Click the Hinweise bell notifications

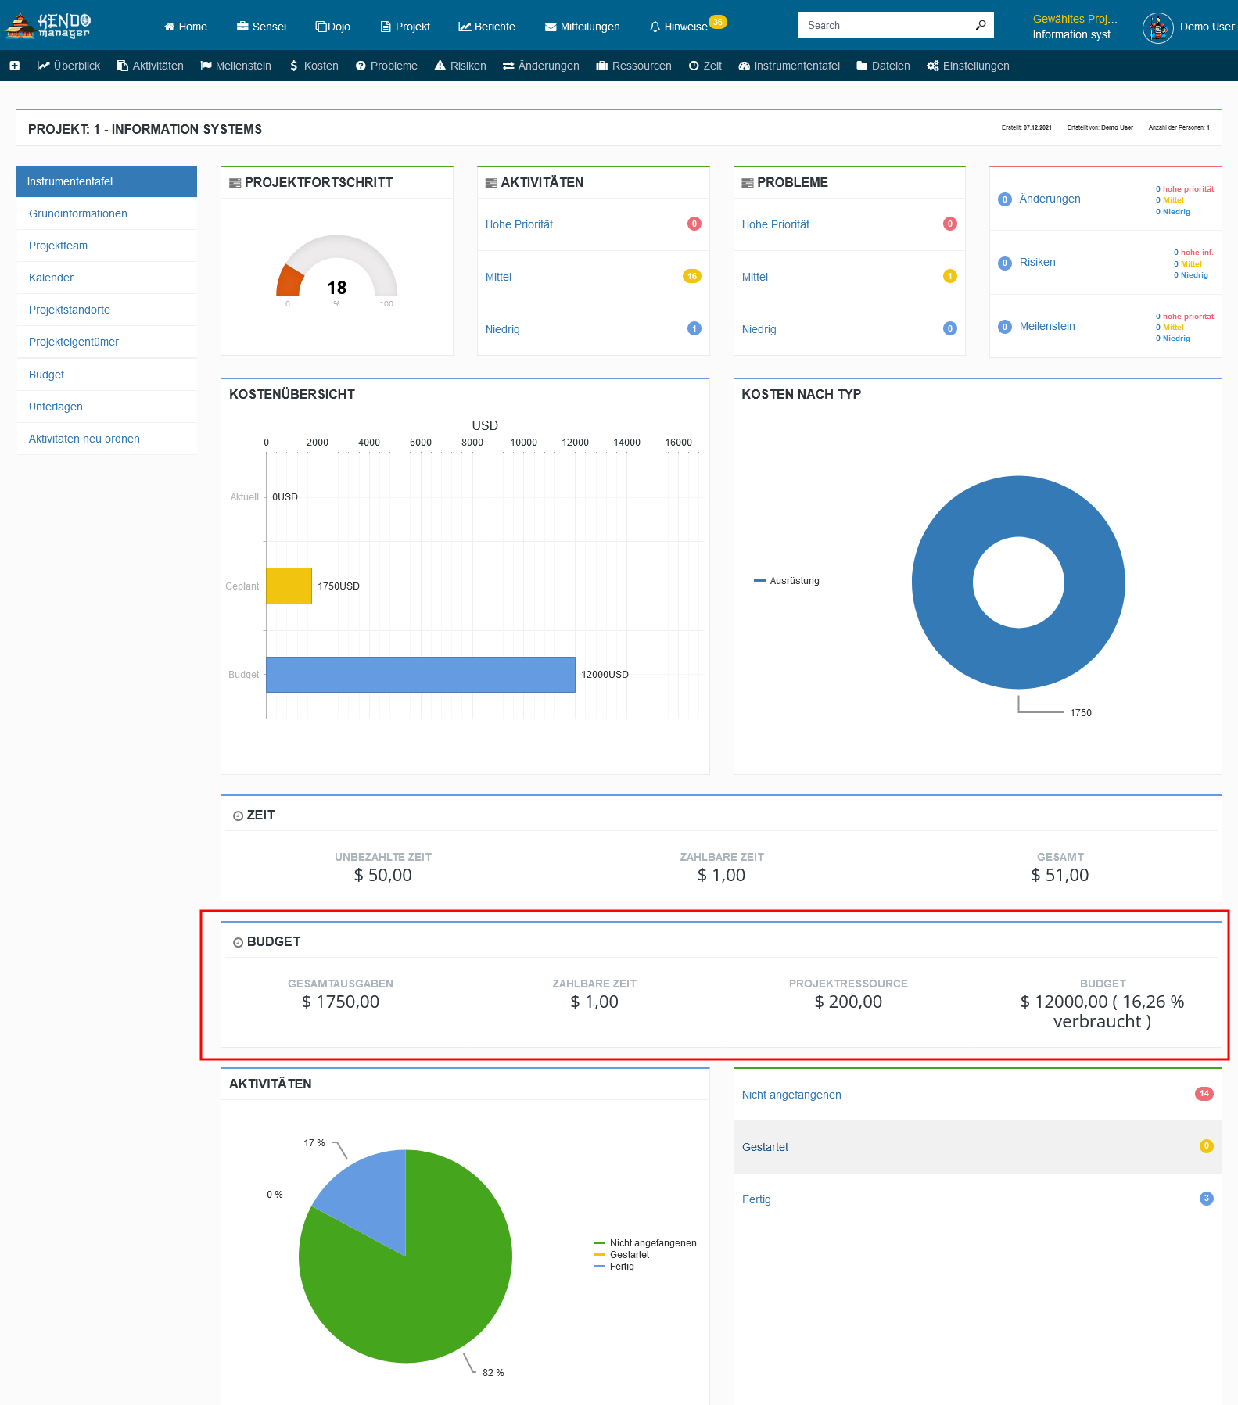pyautogui.click(x=679, y=27)
